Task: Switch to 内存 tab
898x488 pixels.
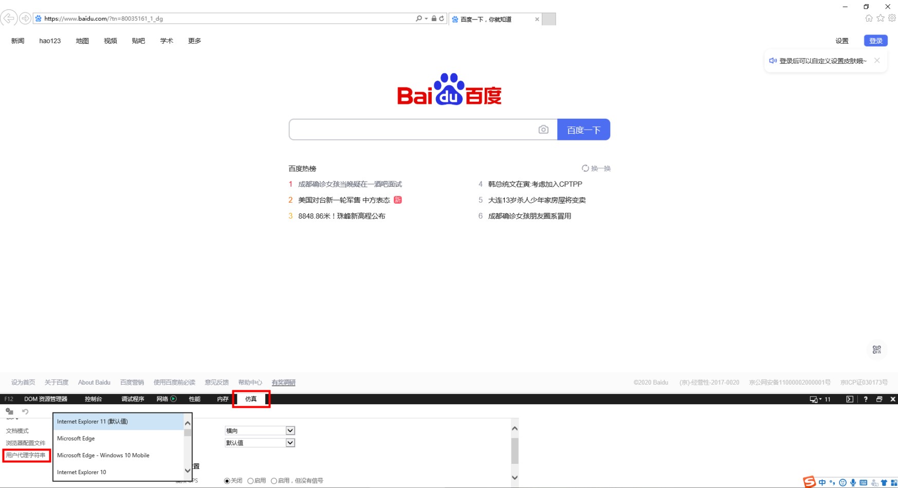Action: [x=223, y=399]
